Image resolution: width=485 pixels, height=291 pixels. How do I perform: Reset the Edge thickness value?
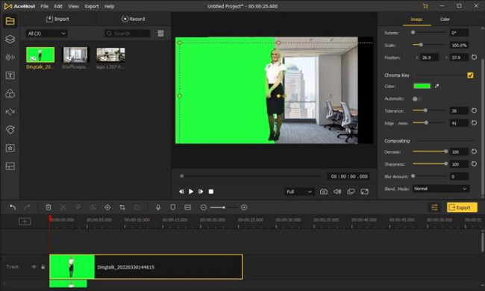coord(474,123)
